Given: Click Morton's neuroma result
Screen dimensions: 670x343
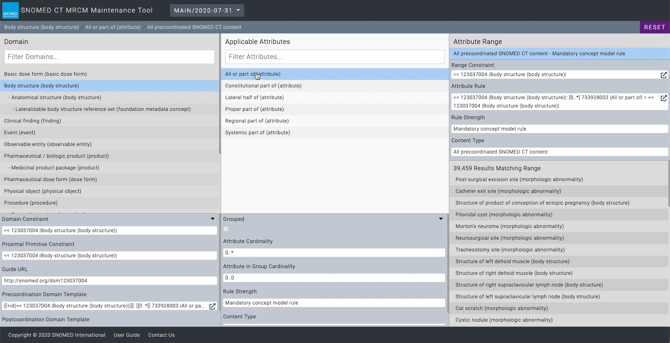Looking at the screenshot, I should pyautogui.click(x=559, y=226).
